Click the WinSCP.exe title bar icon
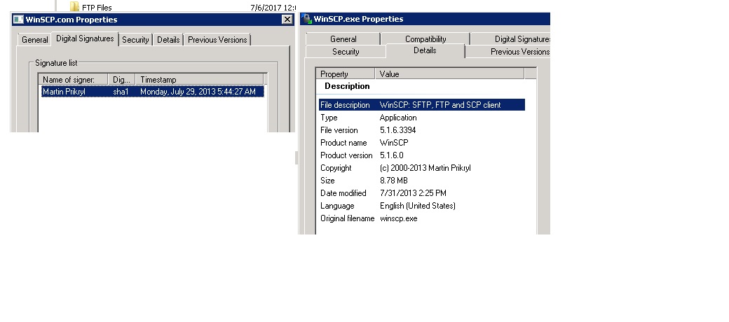The height and width of the screenshot is (322, 729). (306, 19)
